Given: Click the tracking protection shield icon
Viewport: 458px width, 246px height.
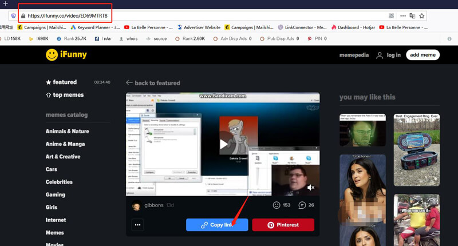Looking at the screenshot, I should click(13, 16).
